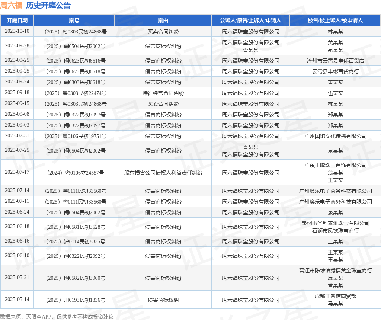
Task: Click the 历史开庭公告 heading
Action: (x=48, y=5)
